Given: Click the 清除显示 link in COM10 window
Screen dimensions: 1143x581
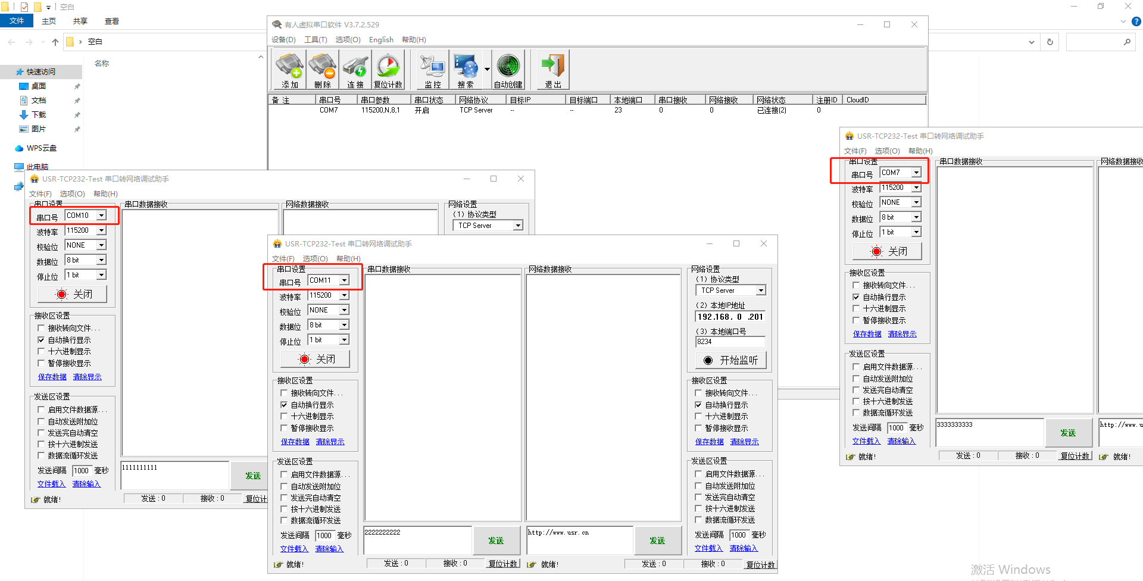Looking at the screenshot, I should pos(87,377).
